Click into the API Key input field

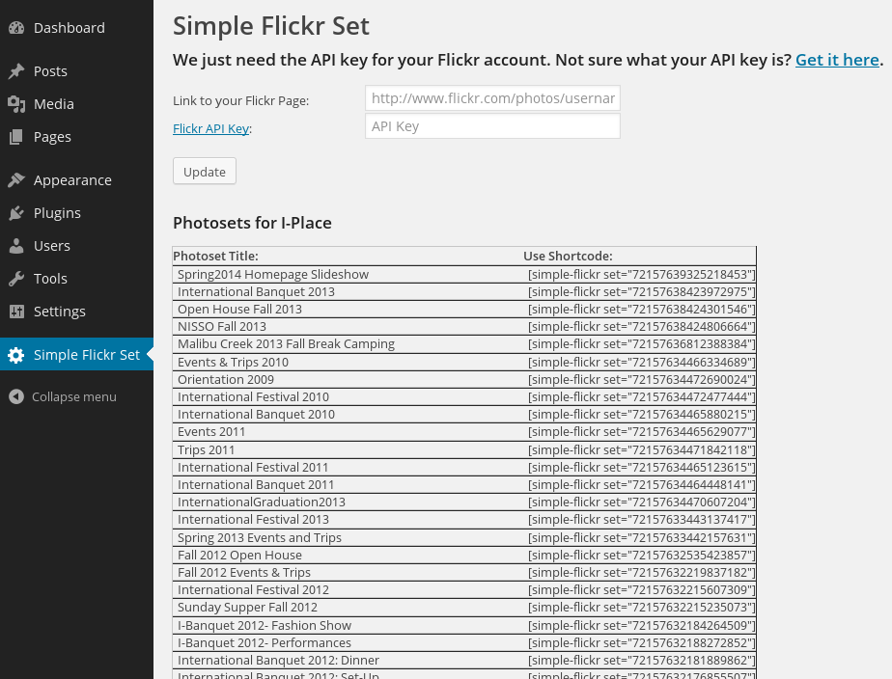[x=492, y=126]
